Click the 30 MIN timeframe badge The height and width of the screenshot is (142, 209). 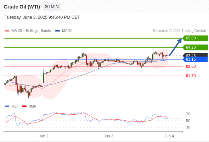(52, 7)
